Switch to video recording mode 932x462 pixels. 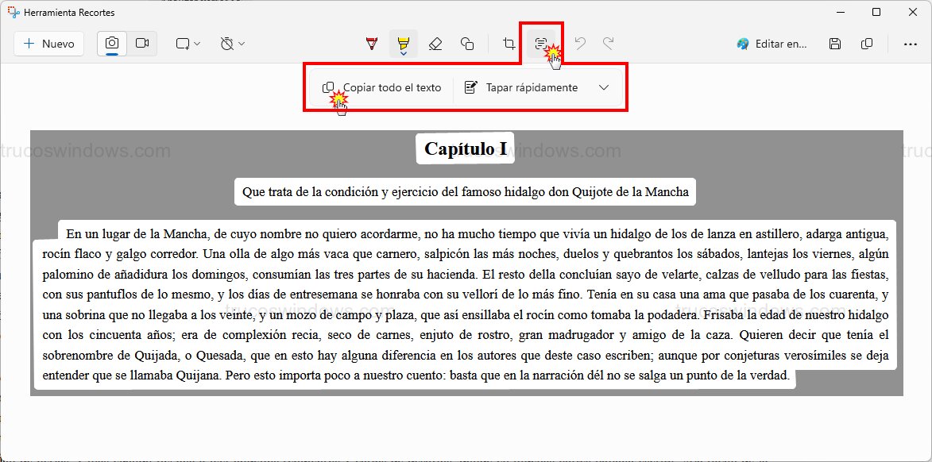pos(142,44)
